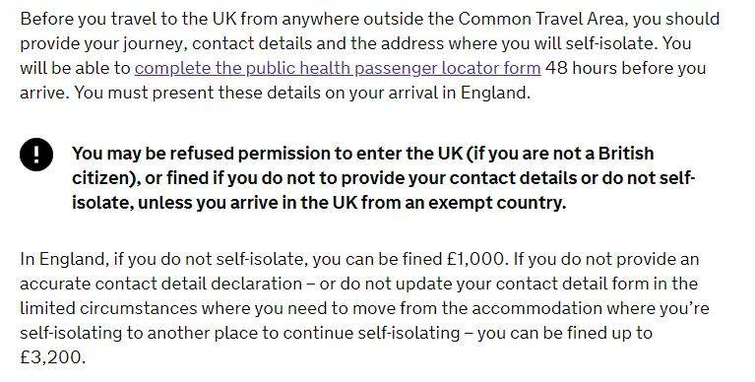Click 'accurate contact detail declaration' text
755x382 pixels.
160,284
